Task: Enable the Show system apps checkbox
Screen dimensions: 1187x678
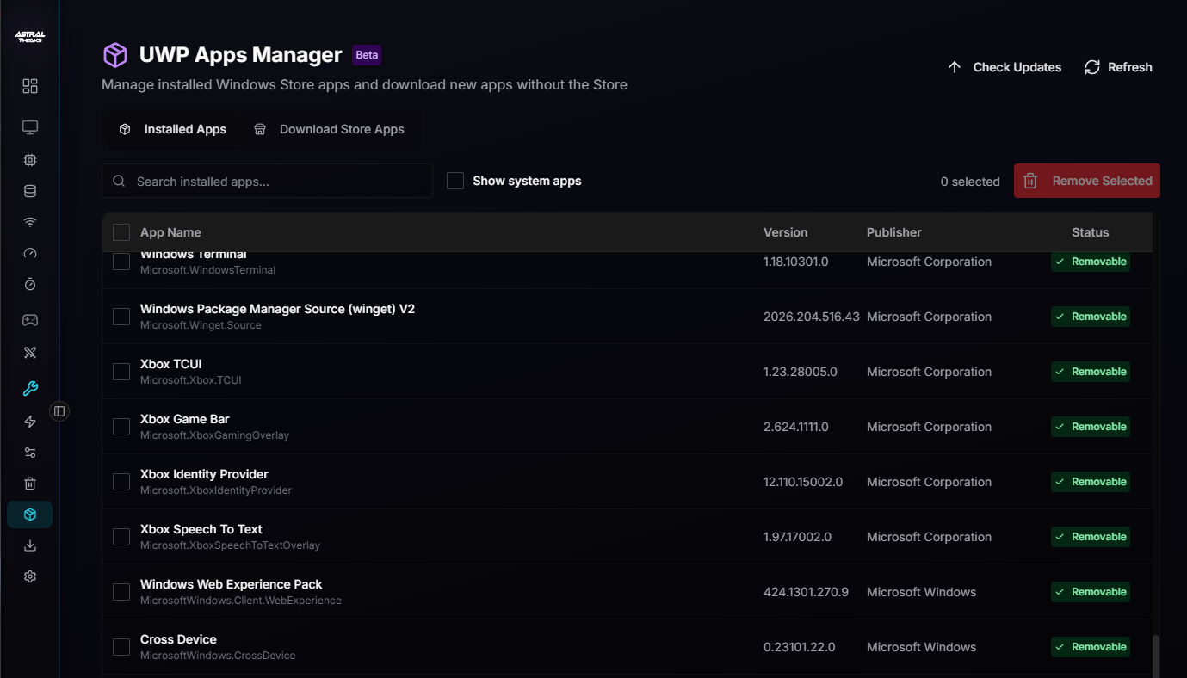Action: pos(455,181)
